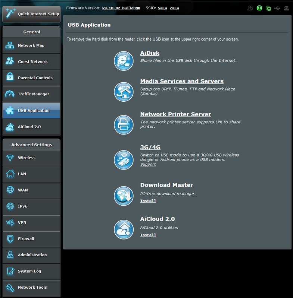Screen dimensions: 293x298
Task: Click the ZaLu SSID link
Action: click(x=174, y=8)
